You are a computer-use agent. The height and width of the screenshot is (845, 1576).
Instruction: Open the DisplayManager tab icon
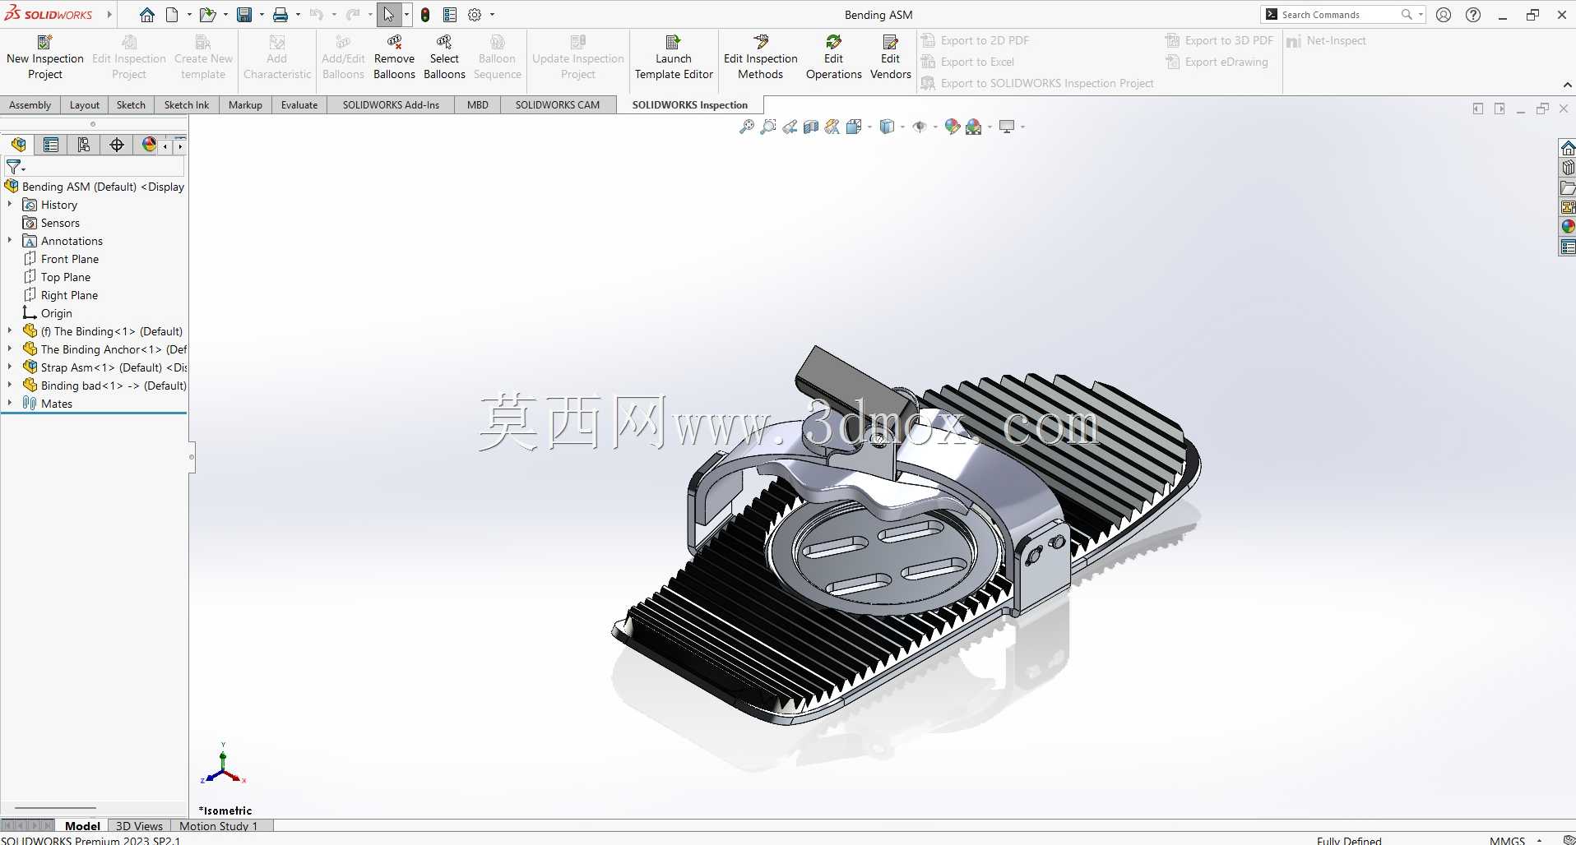(x=149, y=145)
